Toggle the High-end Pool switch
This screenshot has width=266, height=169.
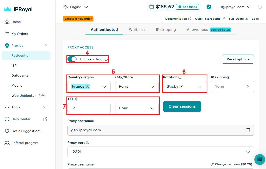tap(72, 59)
